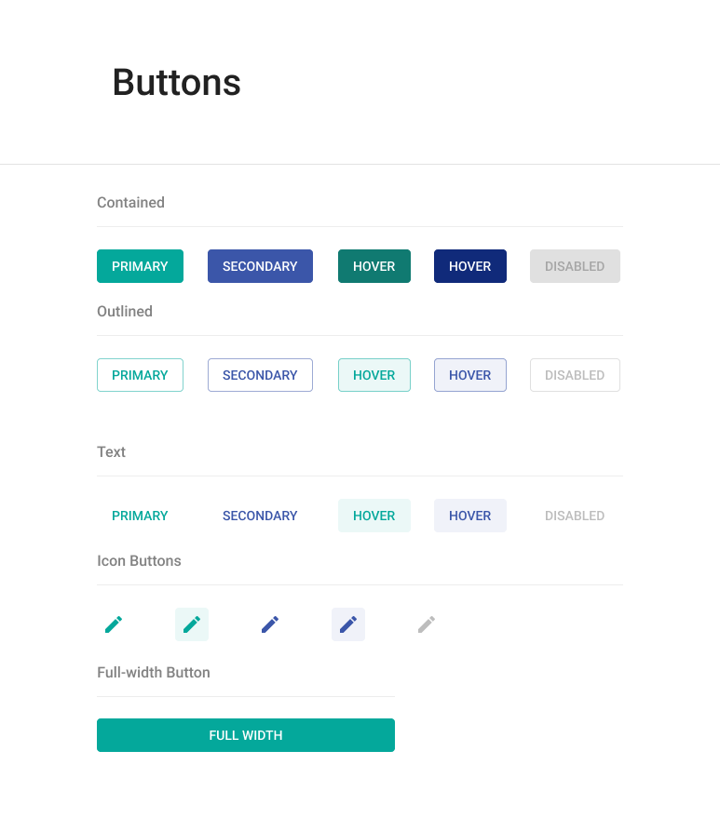The height and width of the screenshot is (818, 720).
Task: Click the indigo text-only SECONDARY button
Action: (x=260, y=516)
